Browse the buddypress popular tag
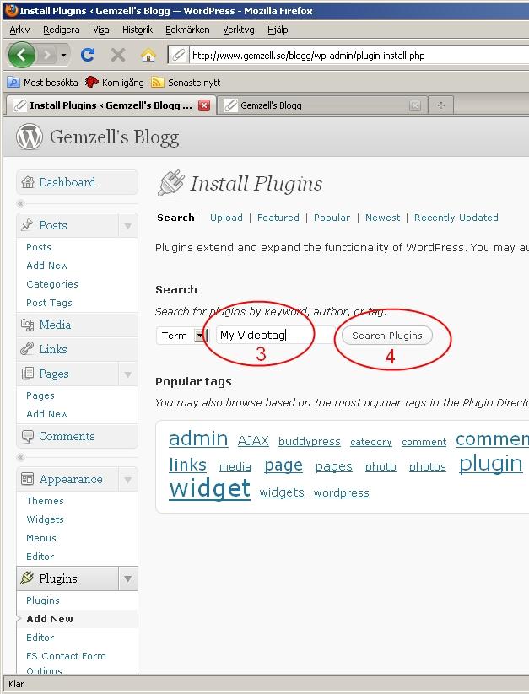Screen dimensions: 529x694 click(310, 441)
